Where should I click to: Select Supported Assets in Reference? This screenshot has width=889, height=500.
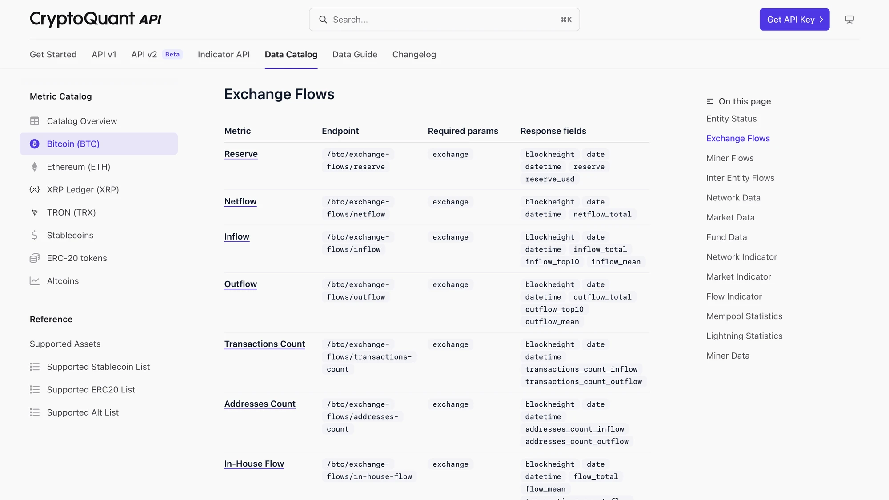pos(65,344)
